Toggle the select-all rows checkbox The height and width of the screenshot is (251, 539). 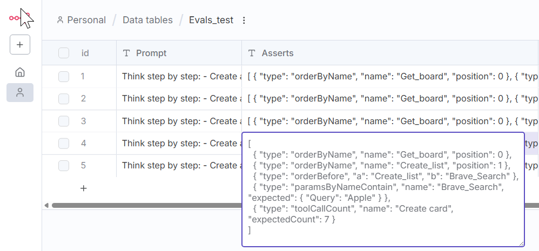[x=64, y=53]
